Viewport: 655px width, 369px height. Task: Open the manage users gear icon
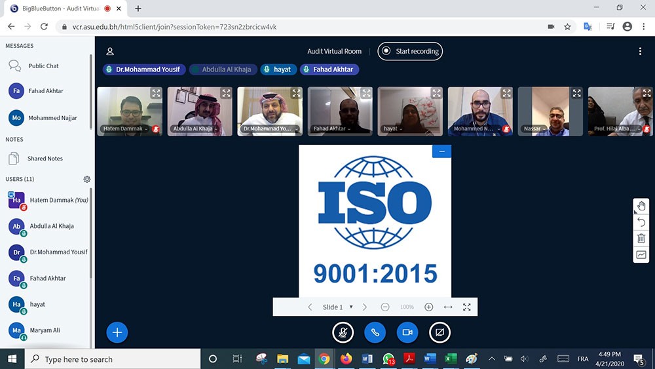click(87, 180)
